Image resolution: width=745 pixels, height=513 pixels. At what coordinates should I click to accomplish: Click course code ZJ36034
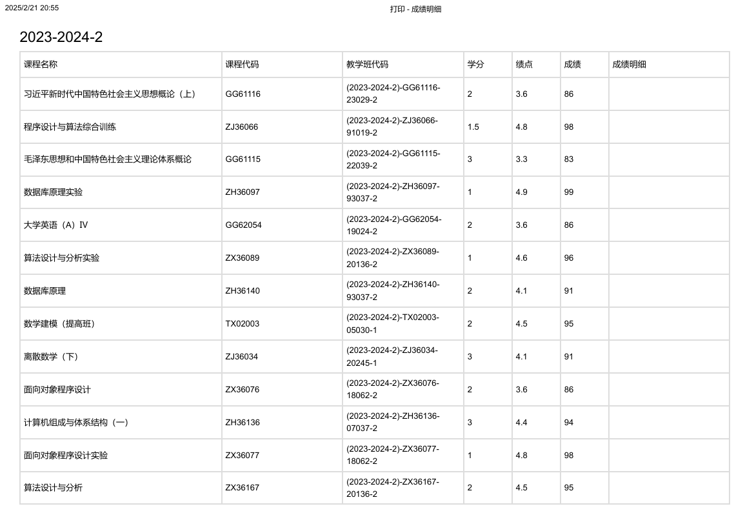[x=241, y=357]
